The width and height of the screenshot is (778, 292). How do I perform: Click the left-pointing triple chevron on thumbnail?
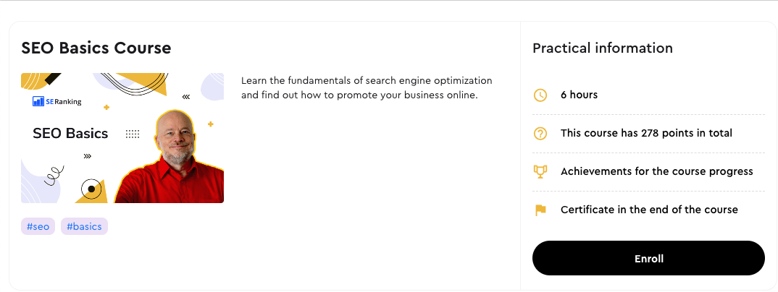[x=186, y=97]
